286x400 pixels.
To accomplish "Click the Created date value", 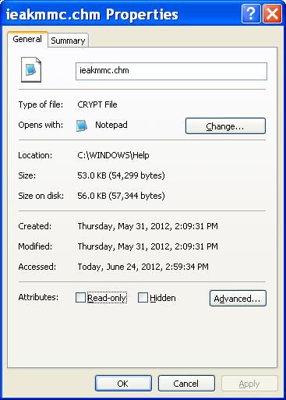I will (x=147, y=226).
